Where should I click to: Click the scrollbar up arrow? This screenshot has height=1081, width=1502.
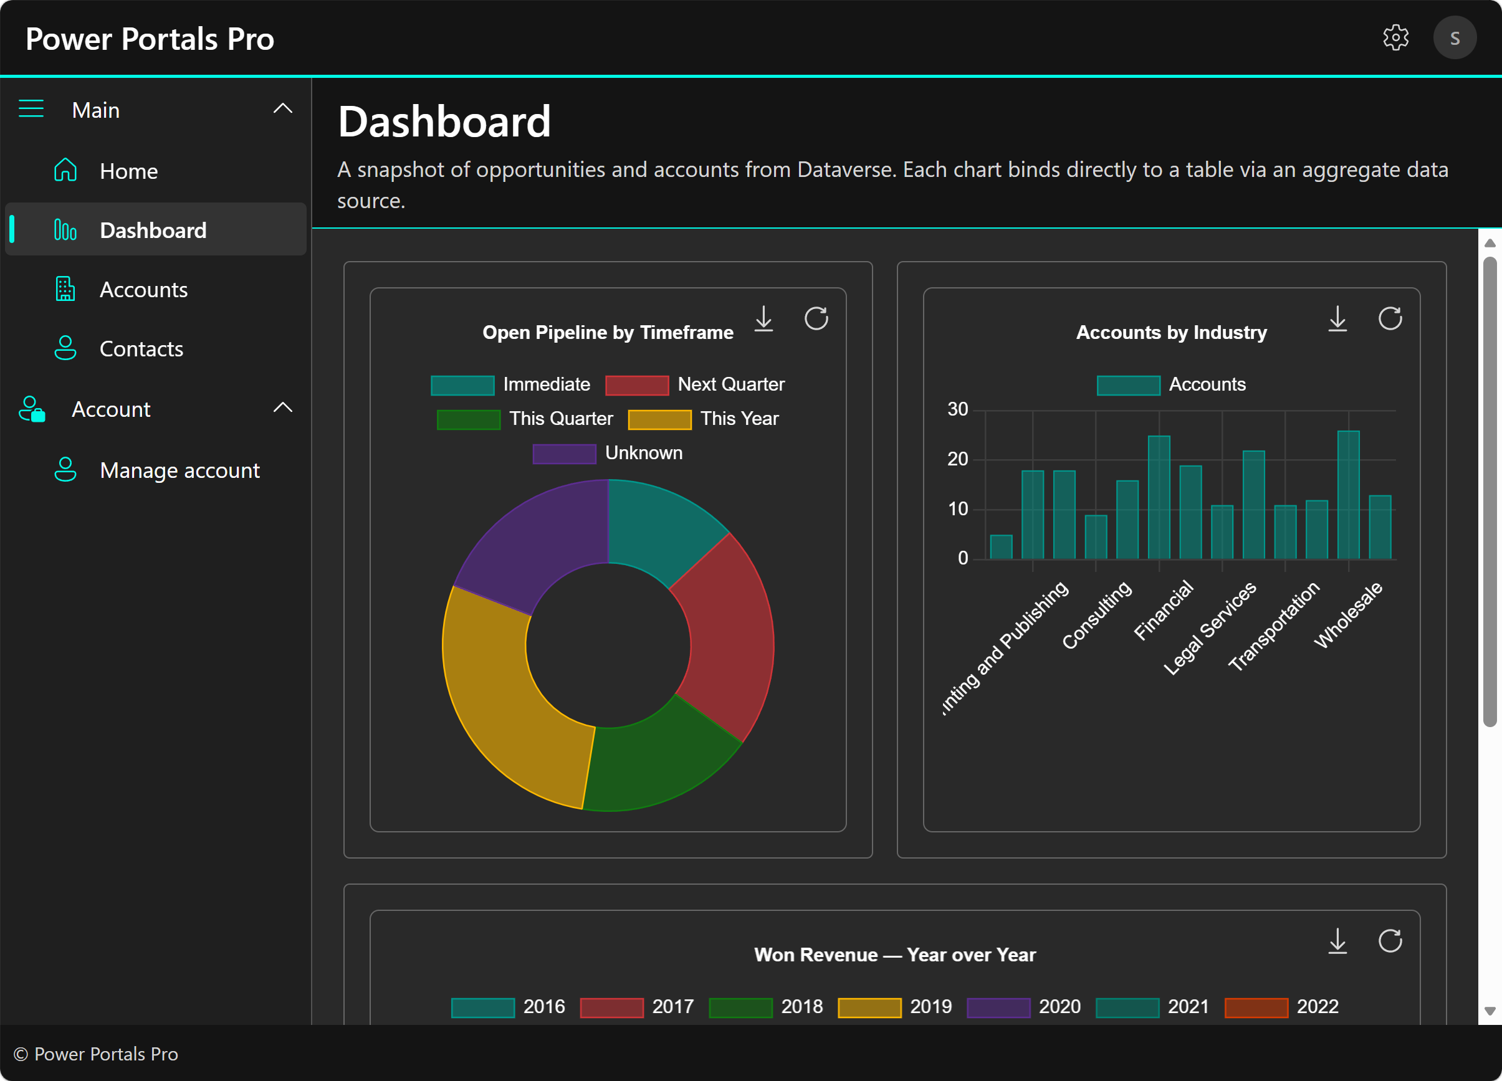[1490, 243]
